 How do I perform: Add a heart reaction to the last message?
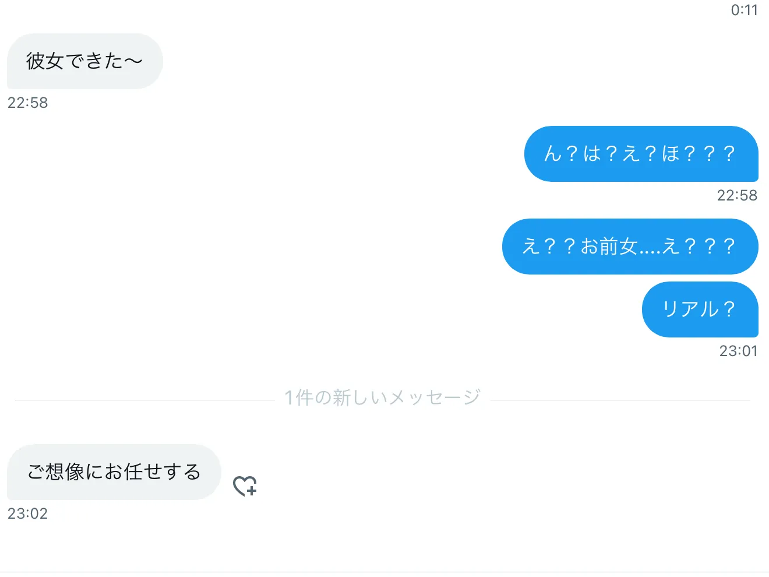coord(245,485)
